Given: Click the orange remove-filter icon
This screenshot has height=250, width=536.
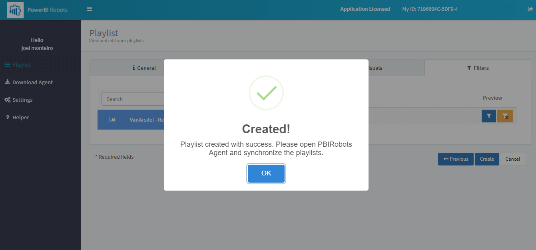Looking at the screenshot, I should coord(505,116).
